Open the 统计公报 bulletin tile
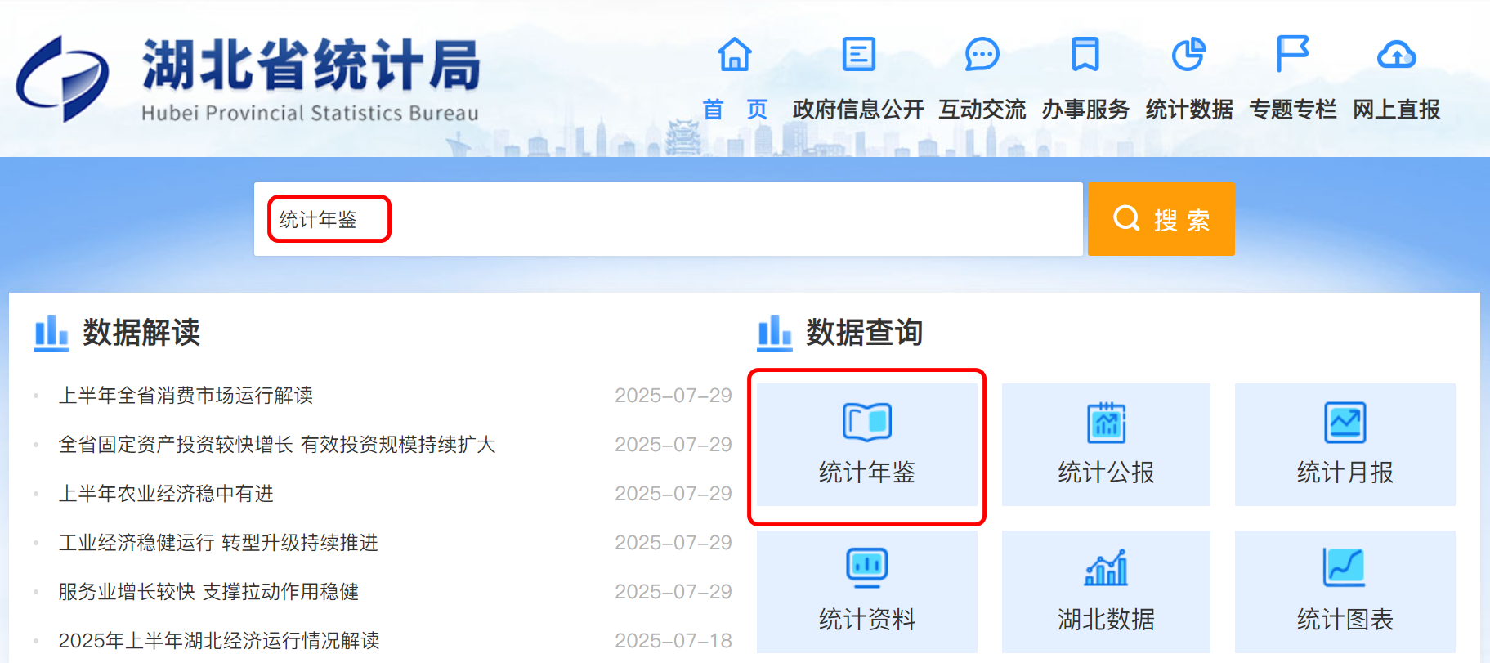This screenshot has width=1490, height=663. (x=1105, y=445)
